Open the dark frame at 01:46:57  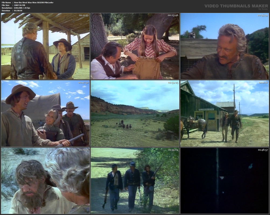point(225,181)
